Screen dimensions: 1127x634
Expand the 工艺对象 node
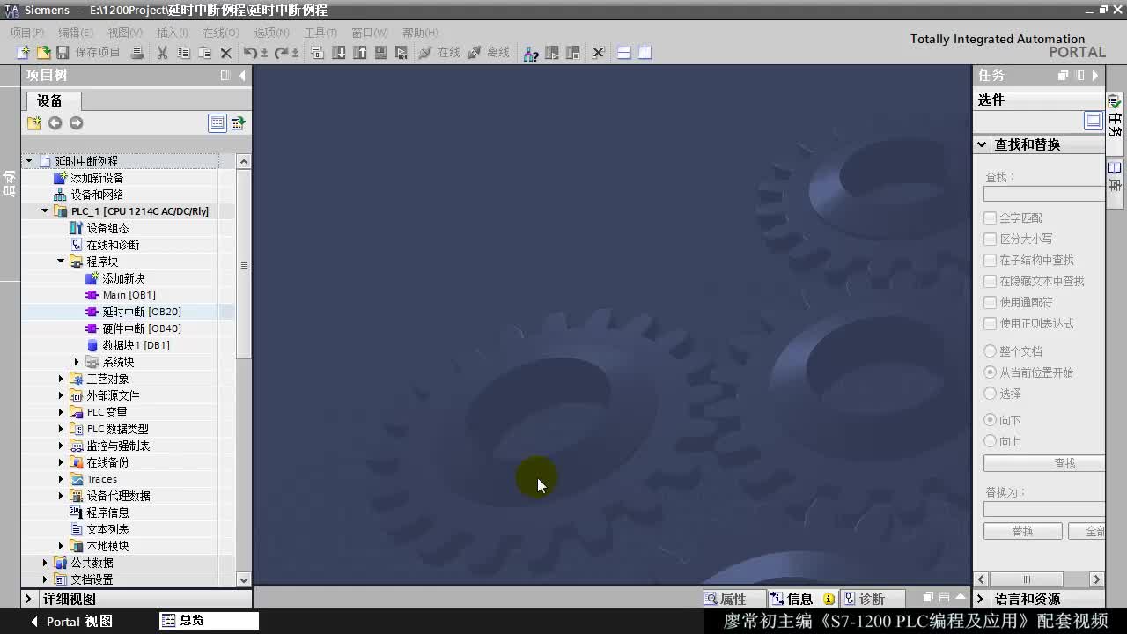[x=61, y=379]
